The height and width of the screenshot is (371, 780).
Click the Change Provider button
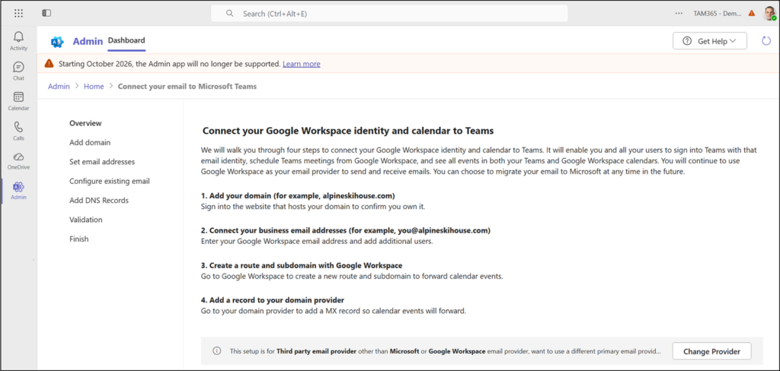711,351
